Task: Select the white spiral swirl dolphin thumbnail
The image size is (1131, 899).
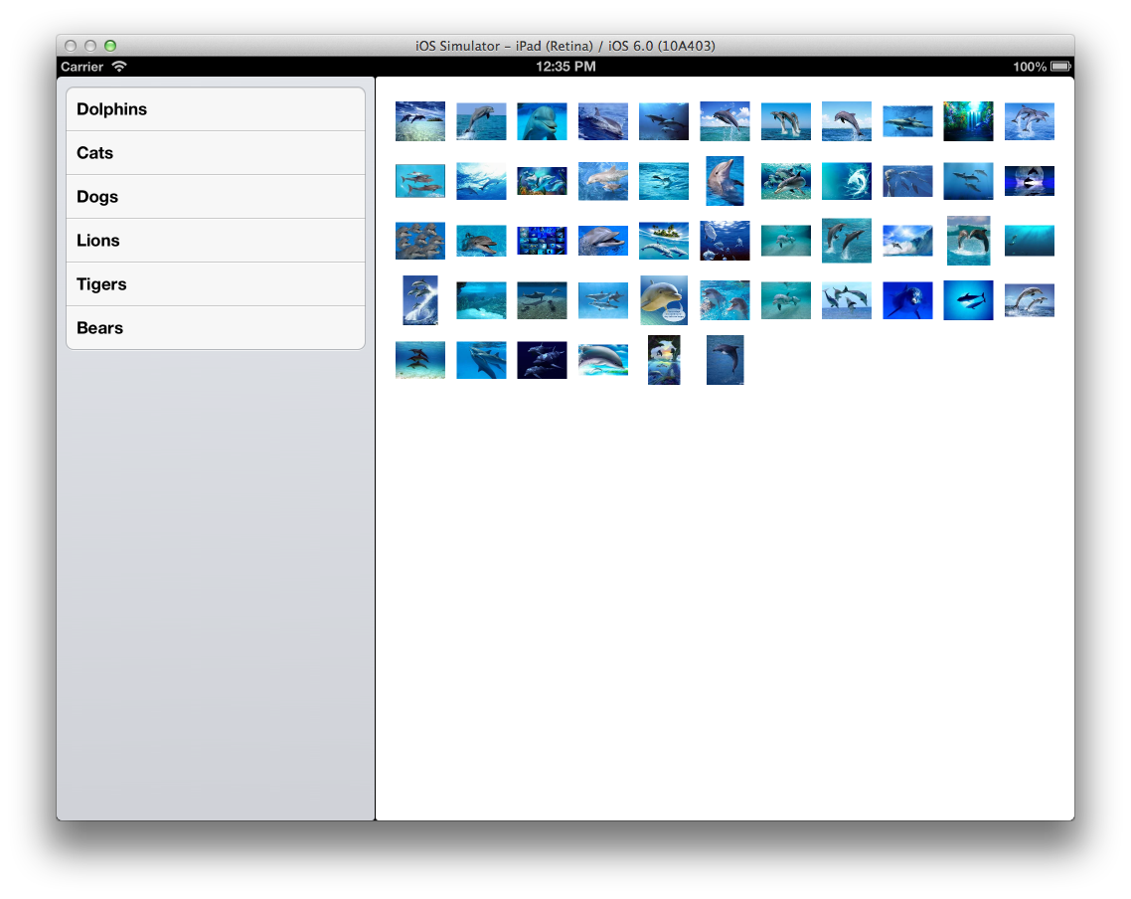Action: click(847, 181)
